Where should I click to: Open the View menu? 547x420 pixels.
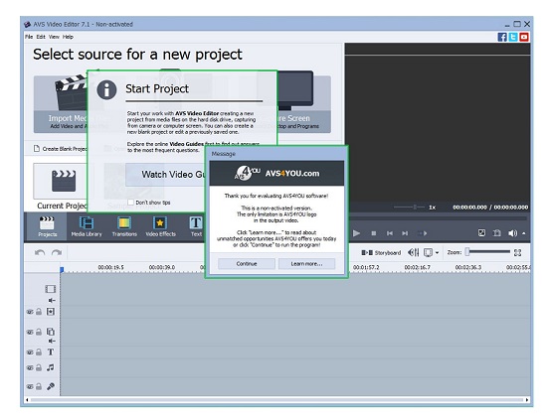54,37
